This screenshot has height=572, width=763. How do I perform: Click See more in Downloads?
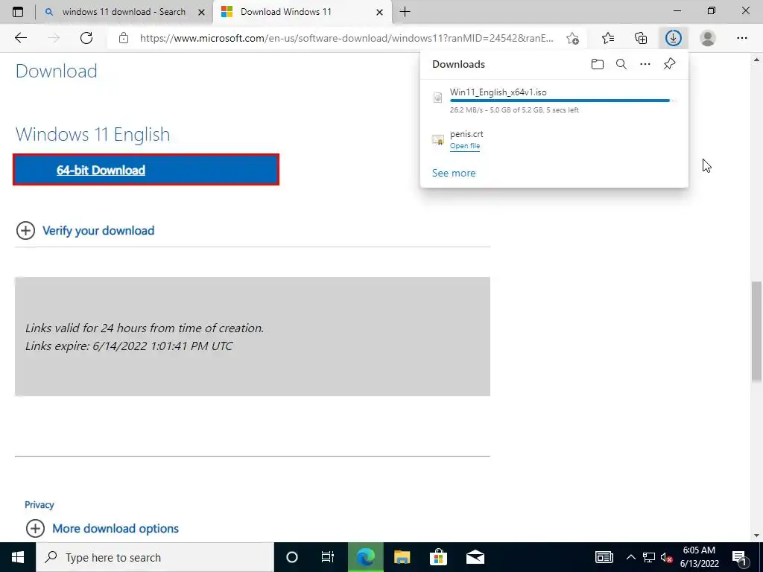point(454,173)
